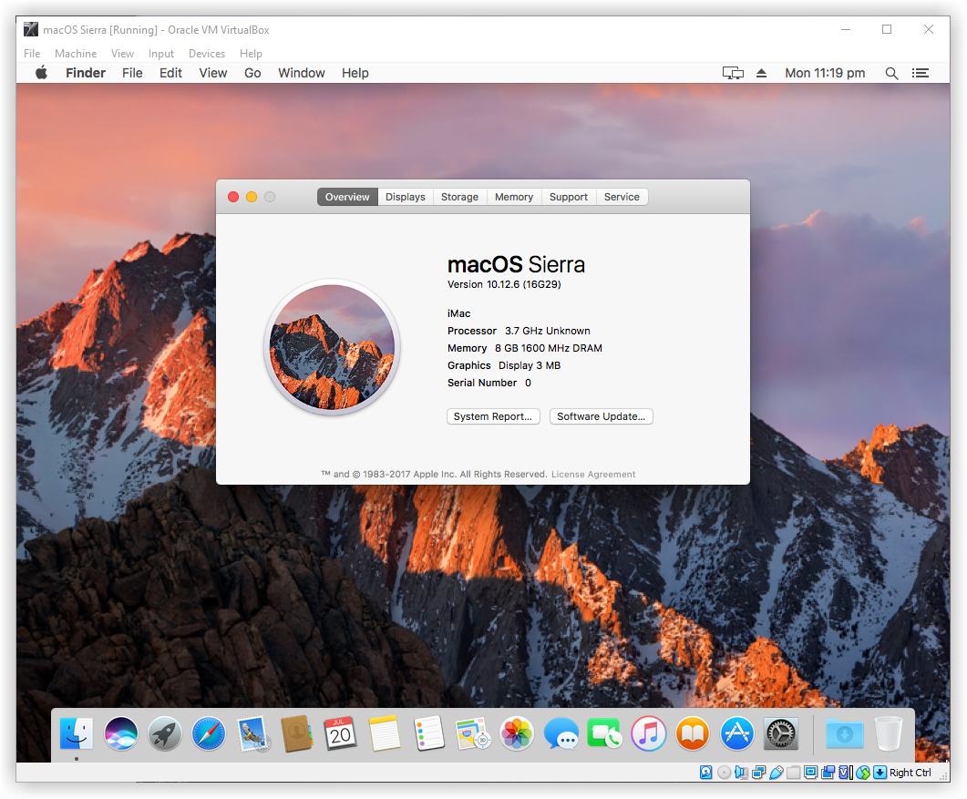The height and width of the screenshot is (799, 967).
Task: Click VirtualBox CPU virtualization status icon
Action: tap(846, 772)
